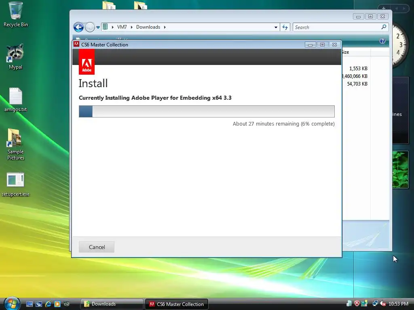The height and width of the screenshot is (310, 414).
Task: Click Currently Installing Adobe Player status text
Action: [x=155, y=98]
